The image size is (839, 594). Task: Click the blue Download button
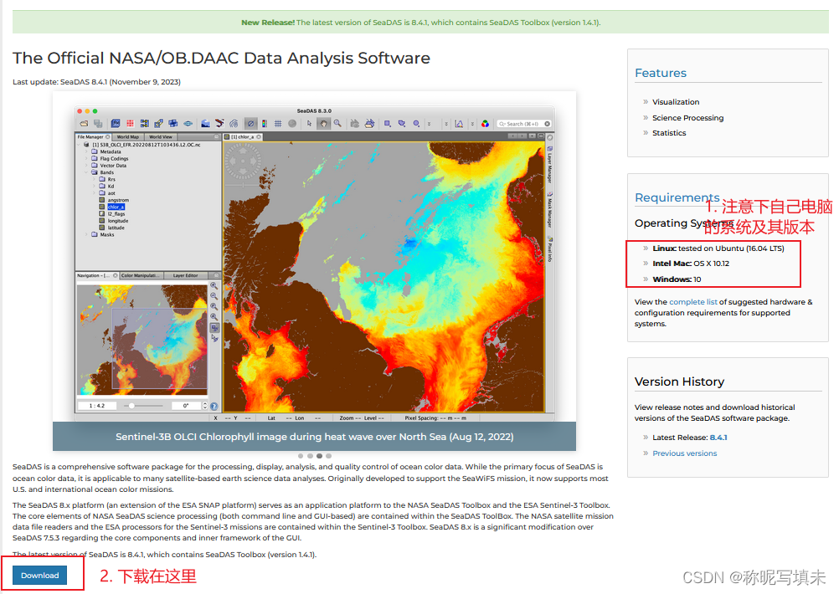click(40, 576)
